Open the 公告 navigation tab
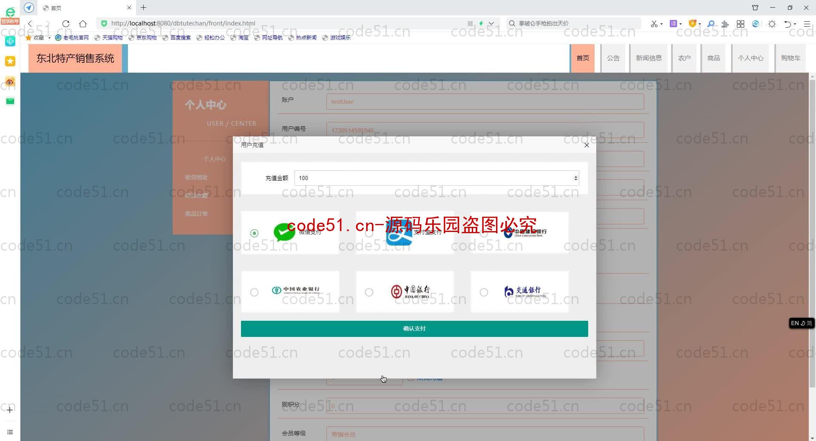The image size is (816, 441). coord(613,58)
